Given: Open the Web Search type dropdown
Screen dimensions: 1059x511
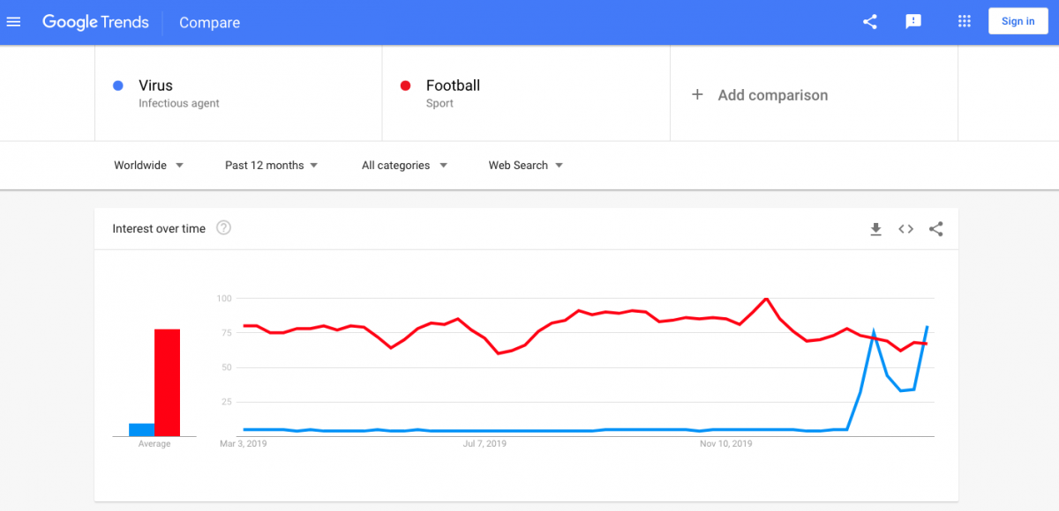Looking at the screenshot, I should coord(526,165).
